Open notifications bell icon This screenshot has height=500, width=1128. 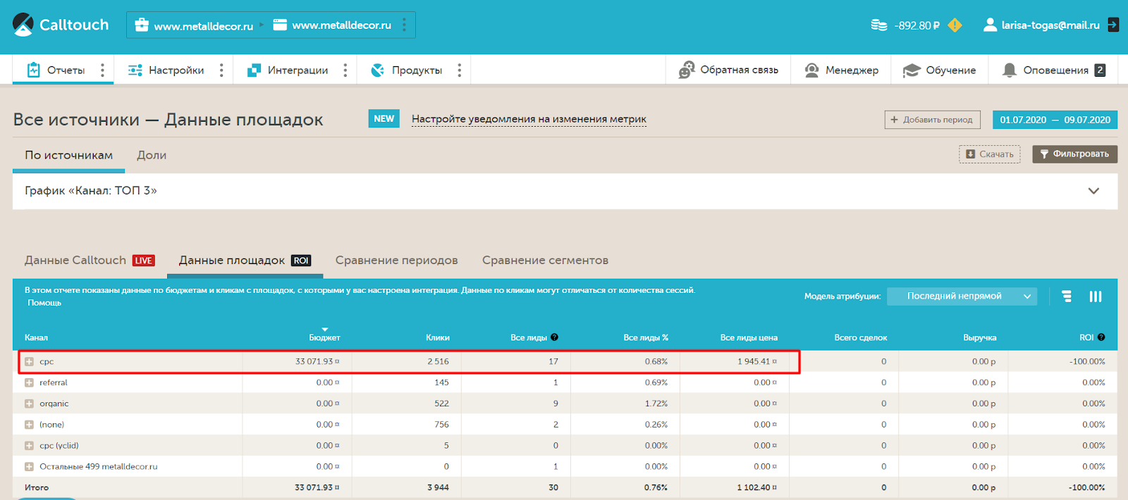[1010, 70]
